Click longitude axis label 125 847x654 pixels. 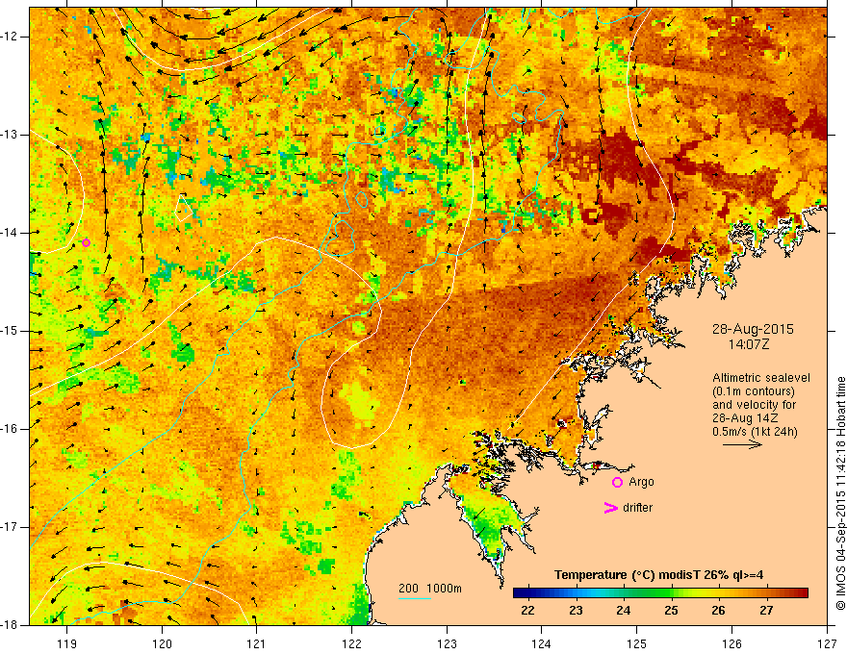pyautogui.click(x=637, y=643)
